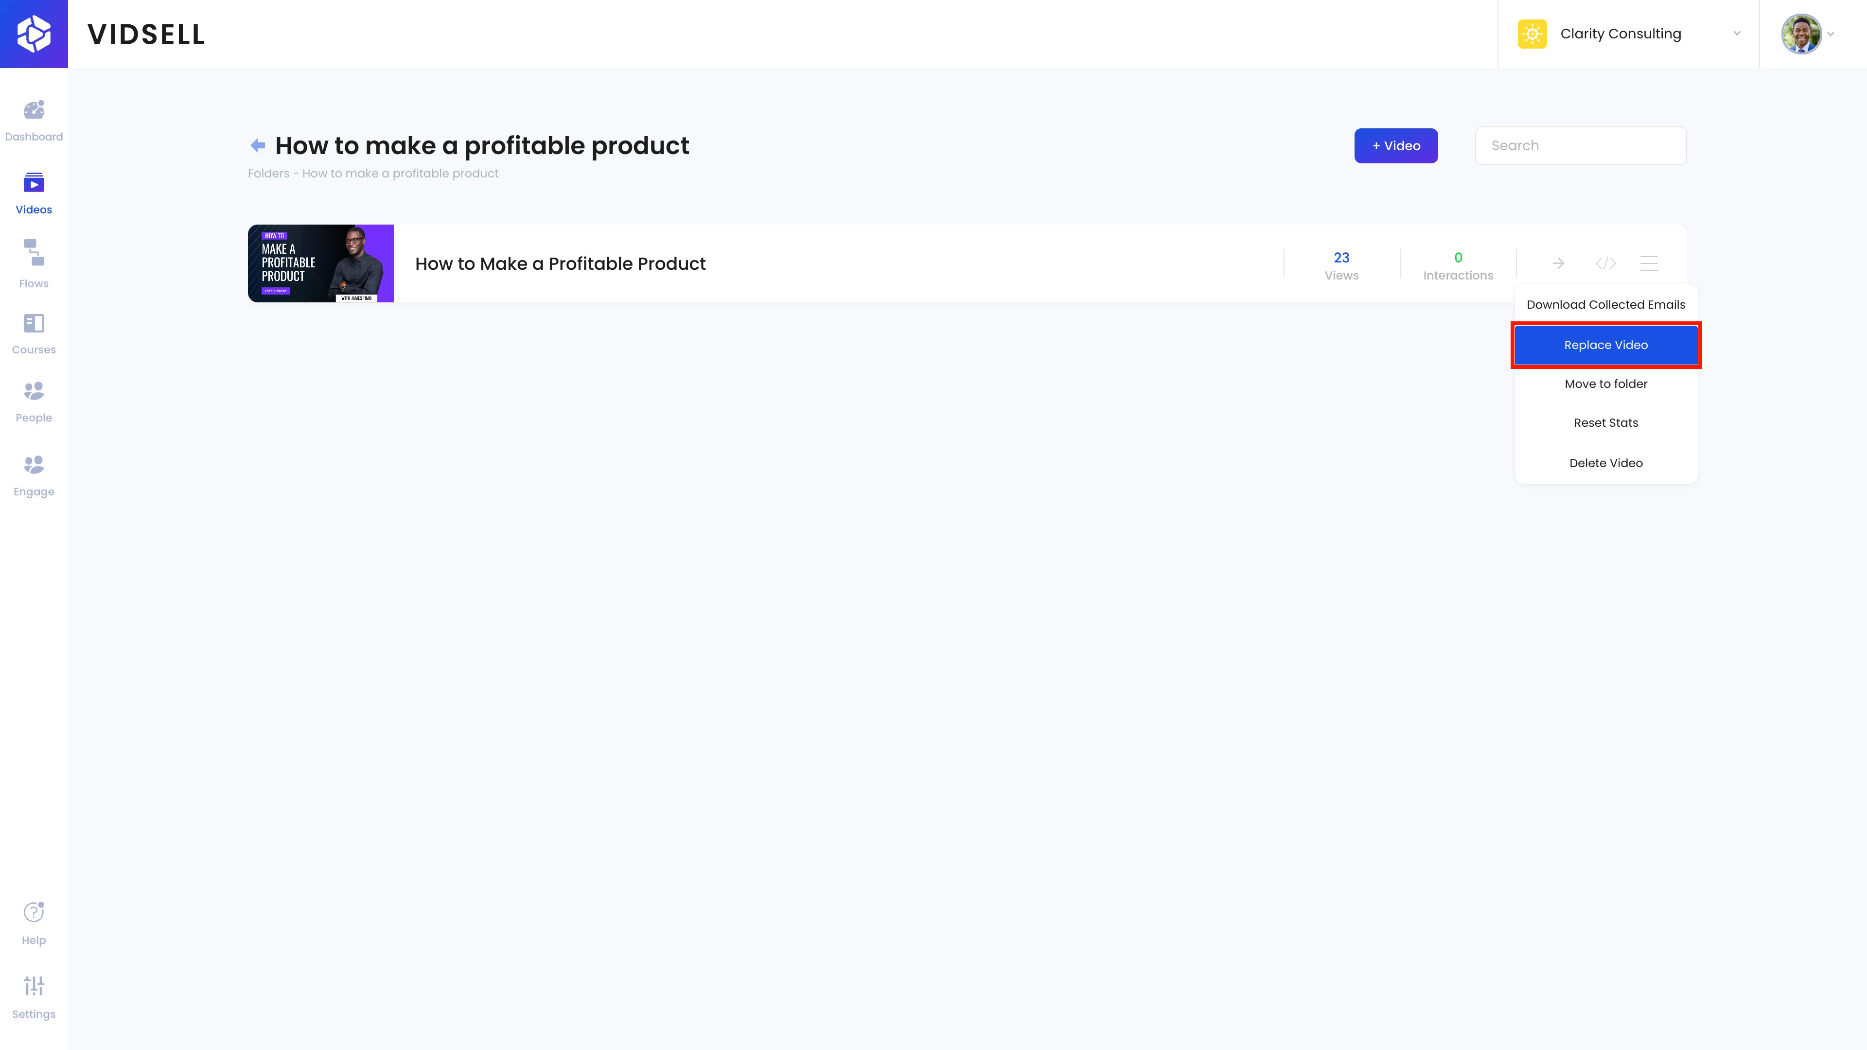Click the embed code icon
The image size is (1867, 1050).
pyautogui.click(x=1605, y=264)
